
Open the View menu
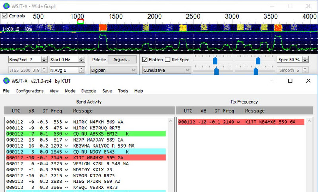[x=54, y=91]
